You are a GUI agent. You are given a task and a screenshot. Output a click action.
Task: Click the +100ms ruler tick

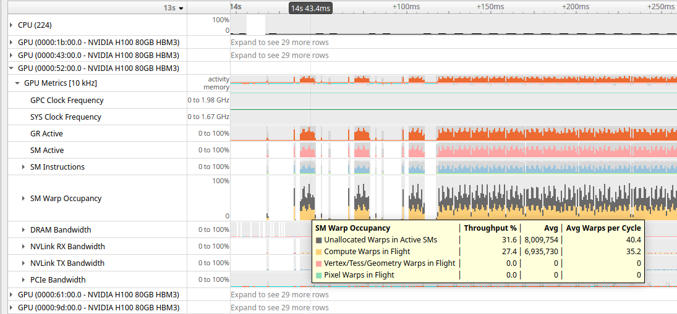(406, 6)
